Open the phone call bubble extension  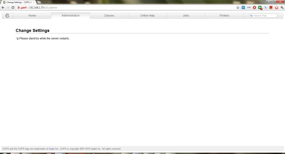click(x=266, y=7)
